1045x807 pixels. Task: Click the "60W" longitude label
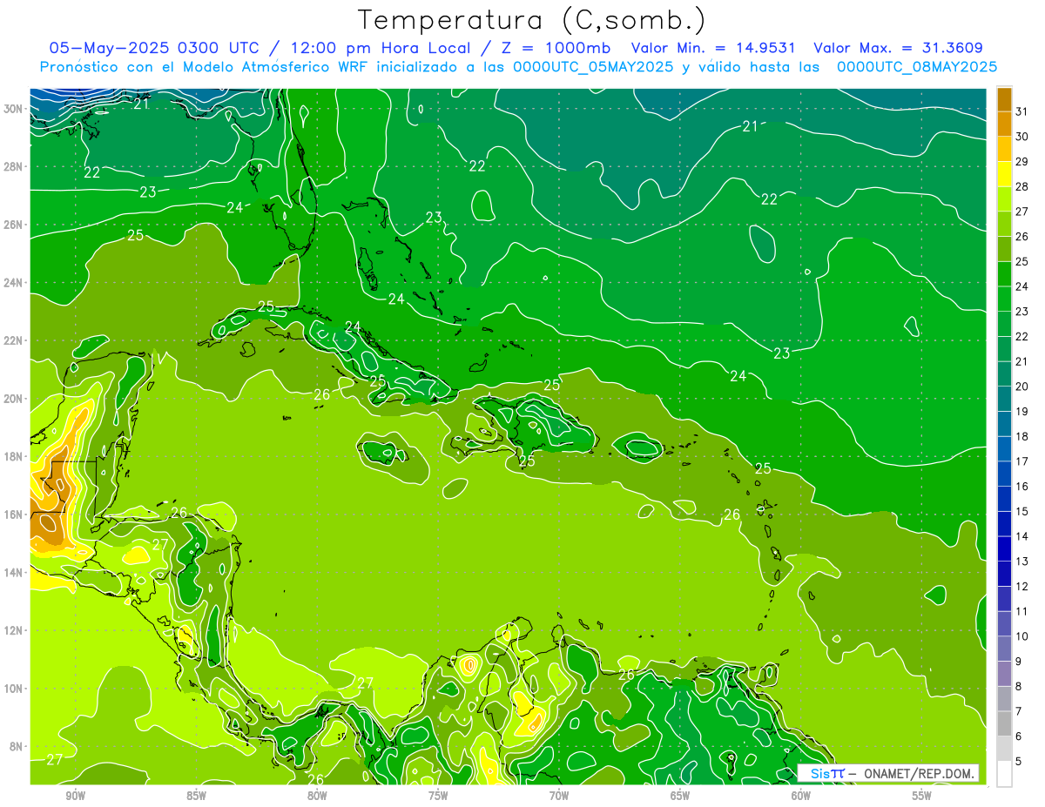click(801, 796)
